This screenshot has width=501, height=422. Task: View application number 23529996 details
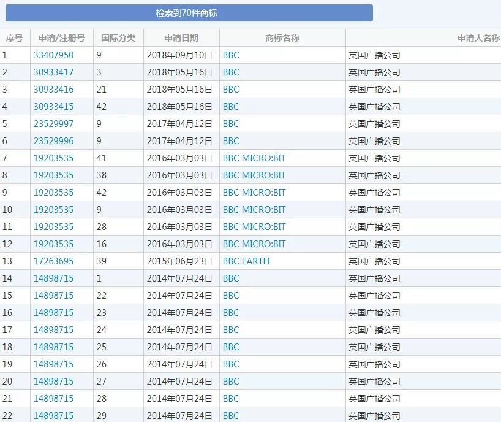(53, 141)
